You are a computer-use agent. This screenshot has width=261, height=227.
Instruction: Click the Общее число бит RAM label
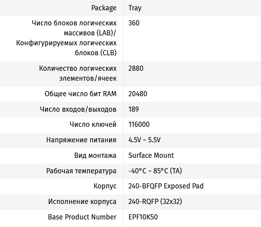81,94
